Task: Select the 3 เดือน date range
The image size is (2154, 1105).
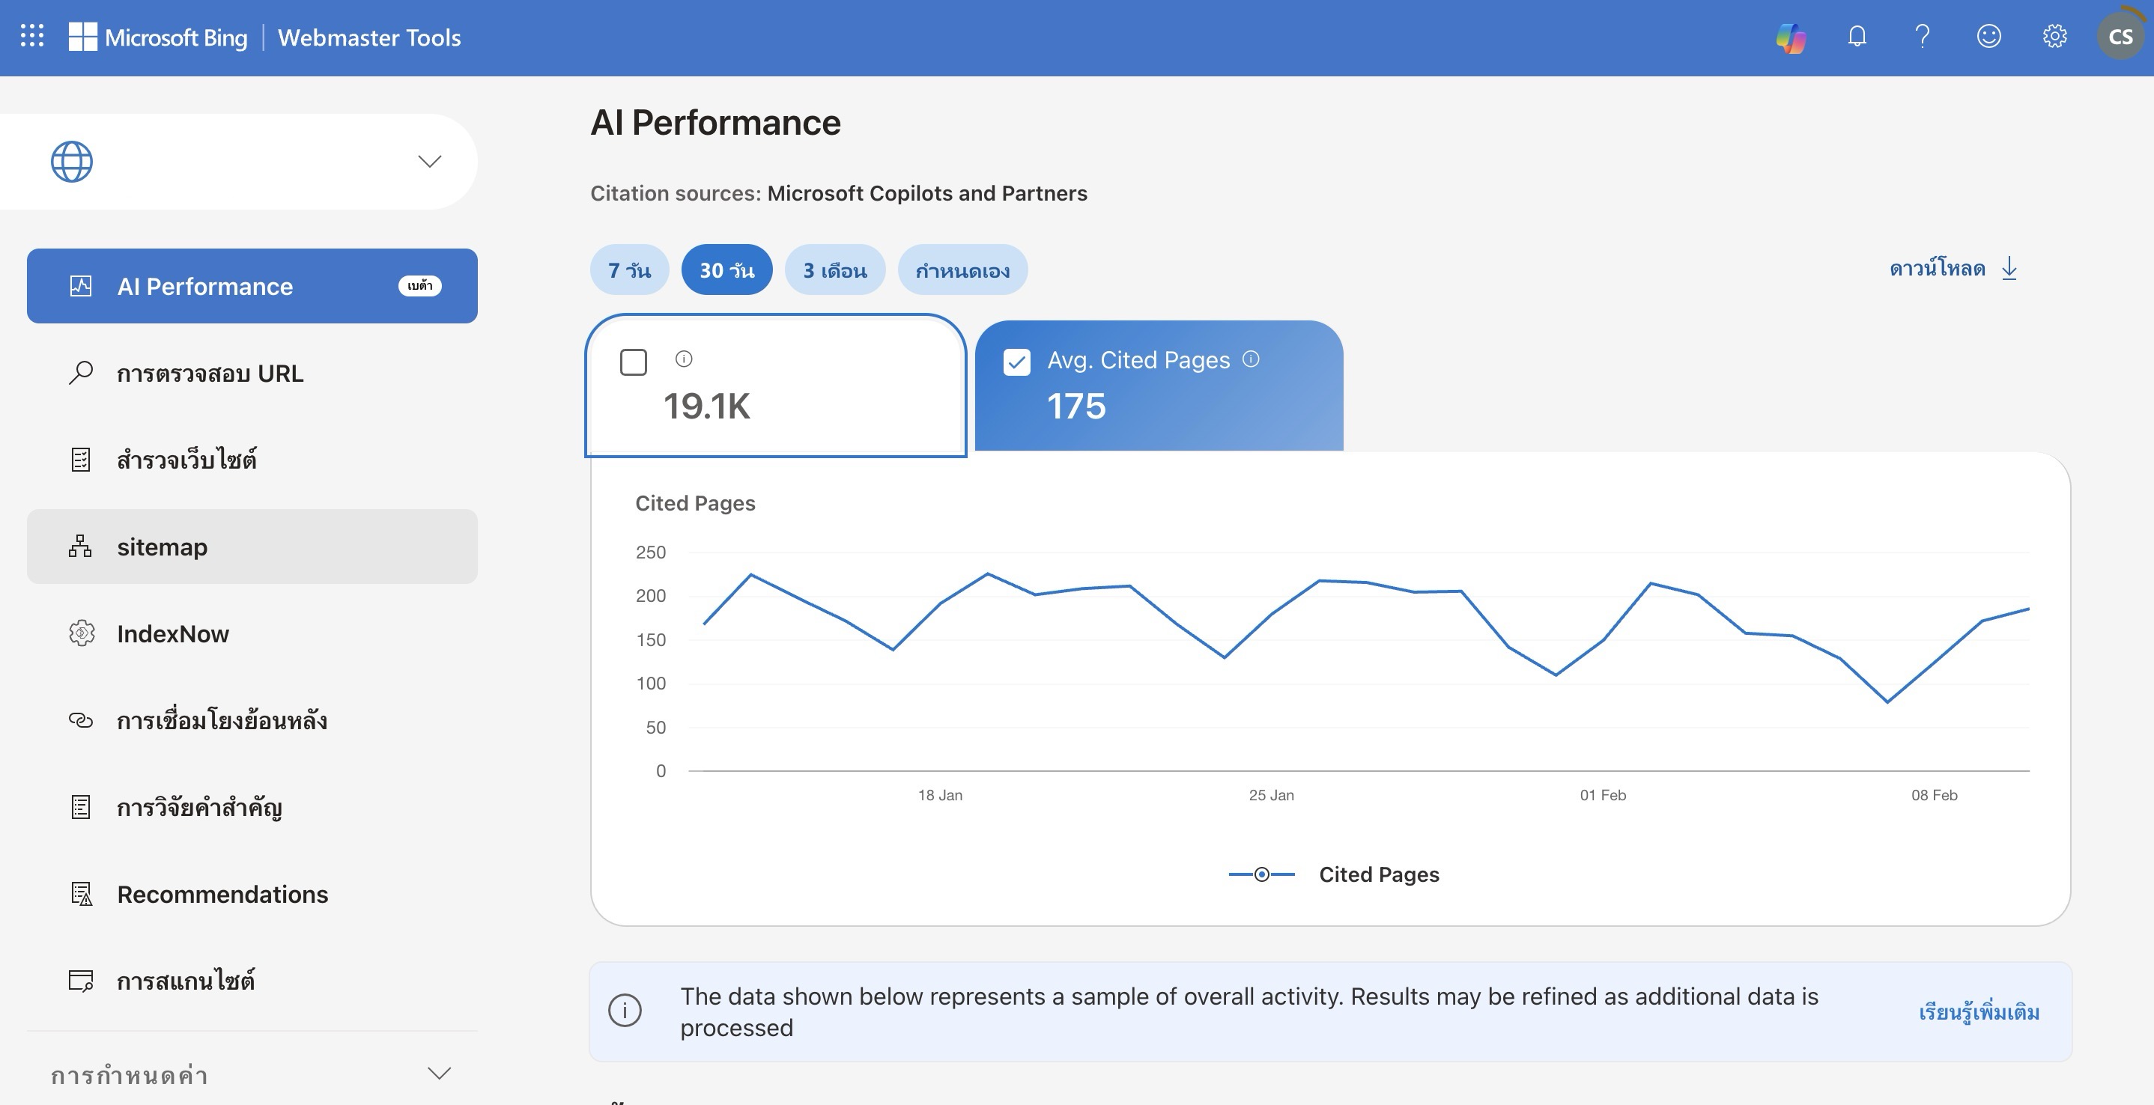Action: point(834,270)
